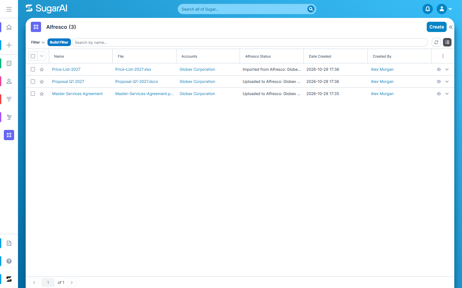462x288 pixels.
Task: Click the Create button
Action: click(x=437, y=27)
